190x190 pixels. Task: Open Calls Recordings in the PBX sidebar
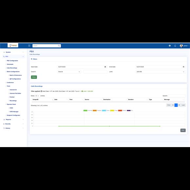[x=12, y=68]
